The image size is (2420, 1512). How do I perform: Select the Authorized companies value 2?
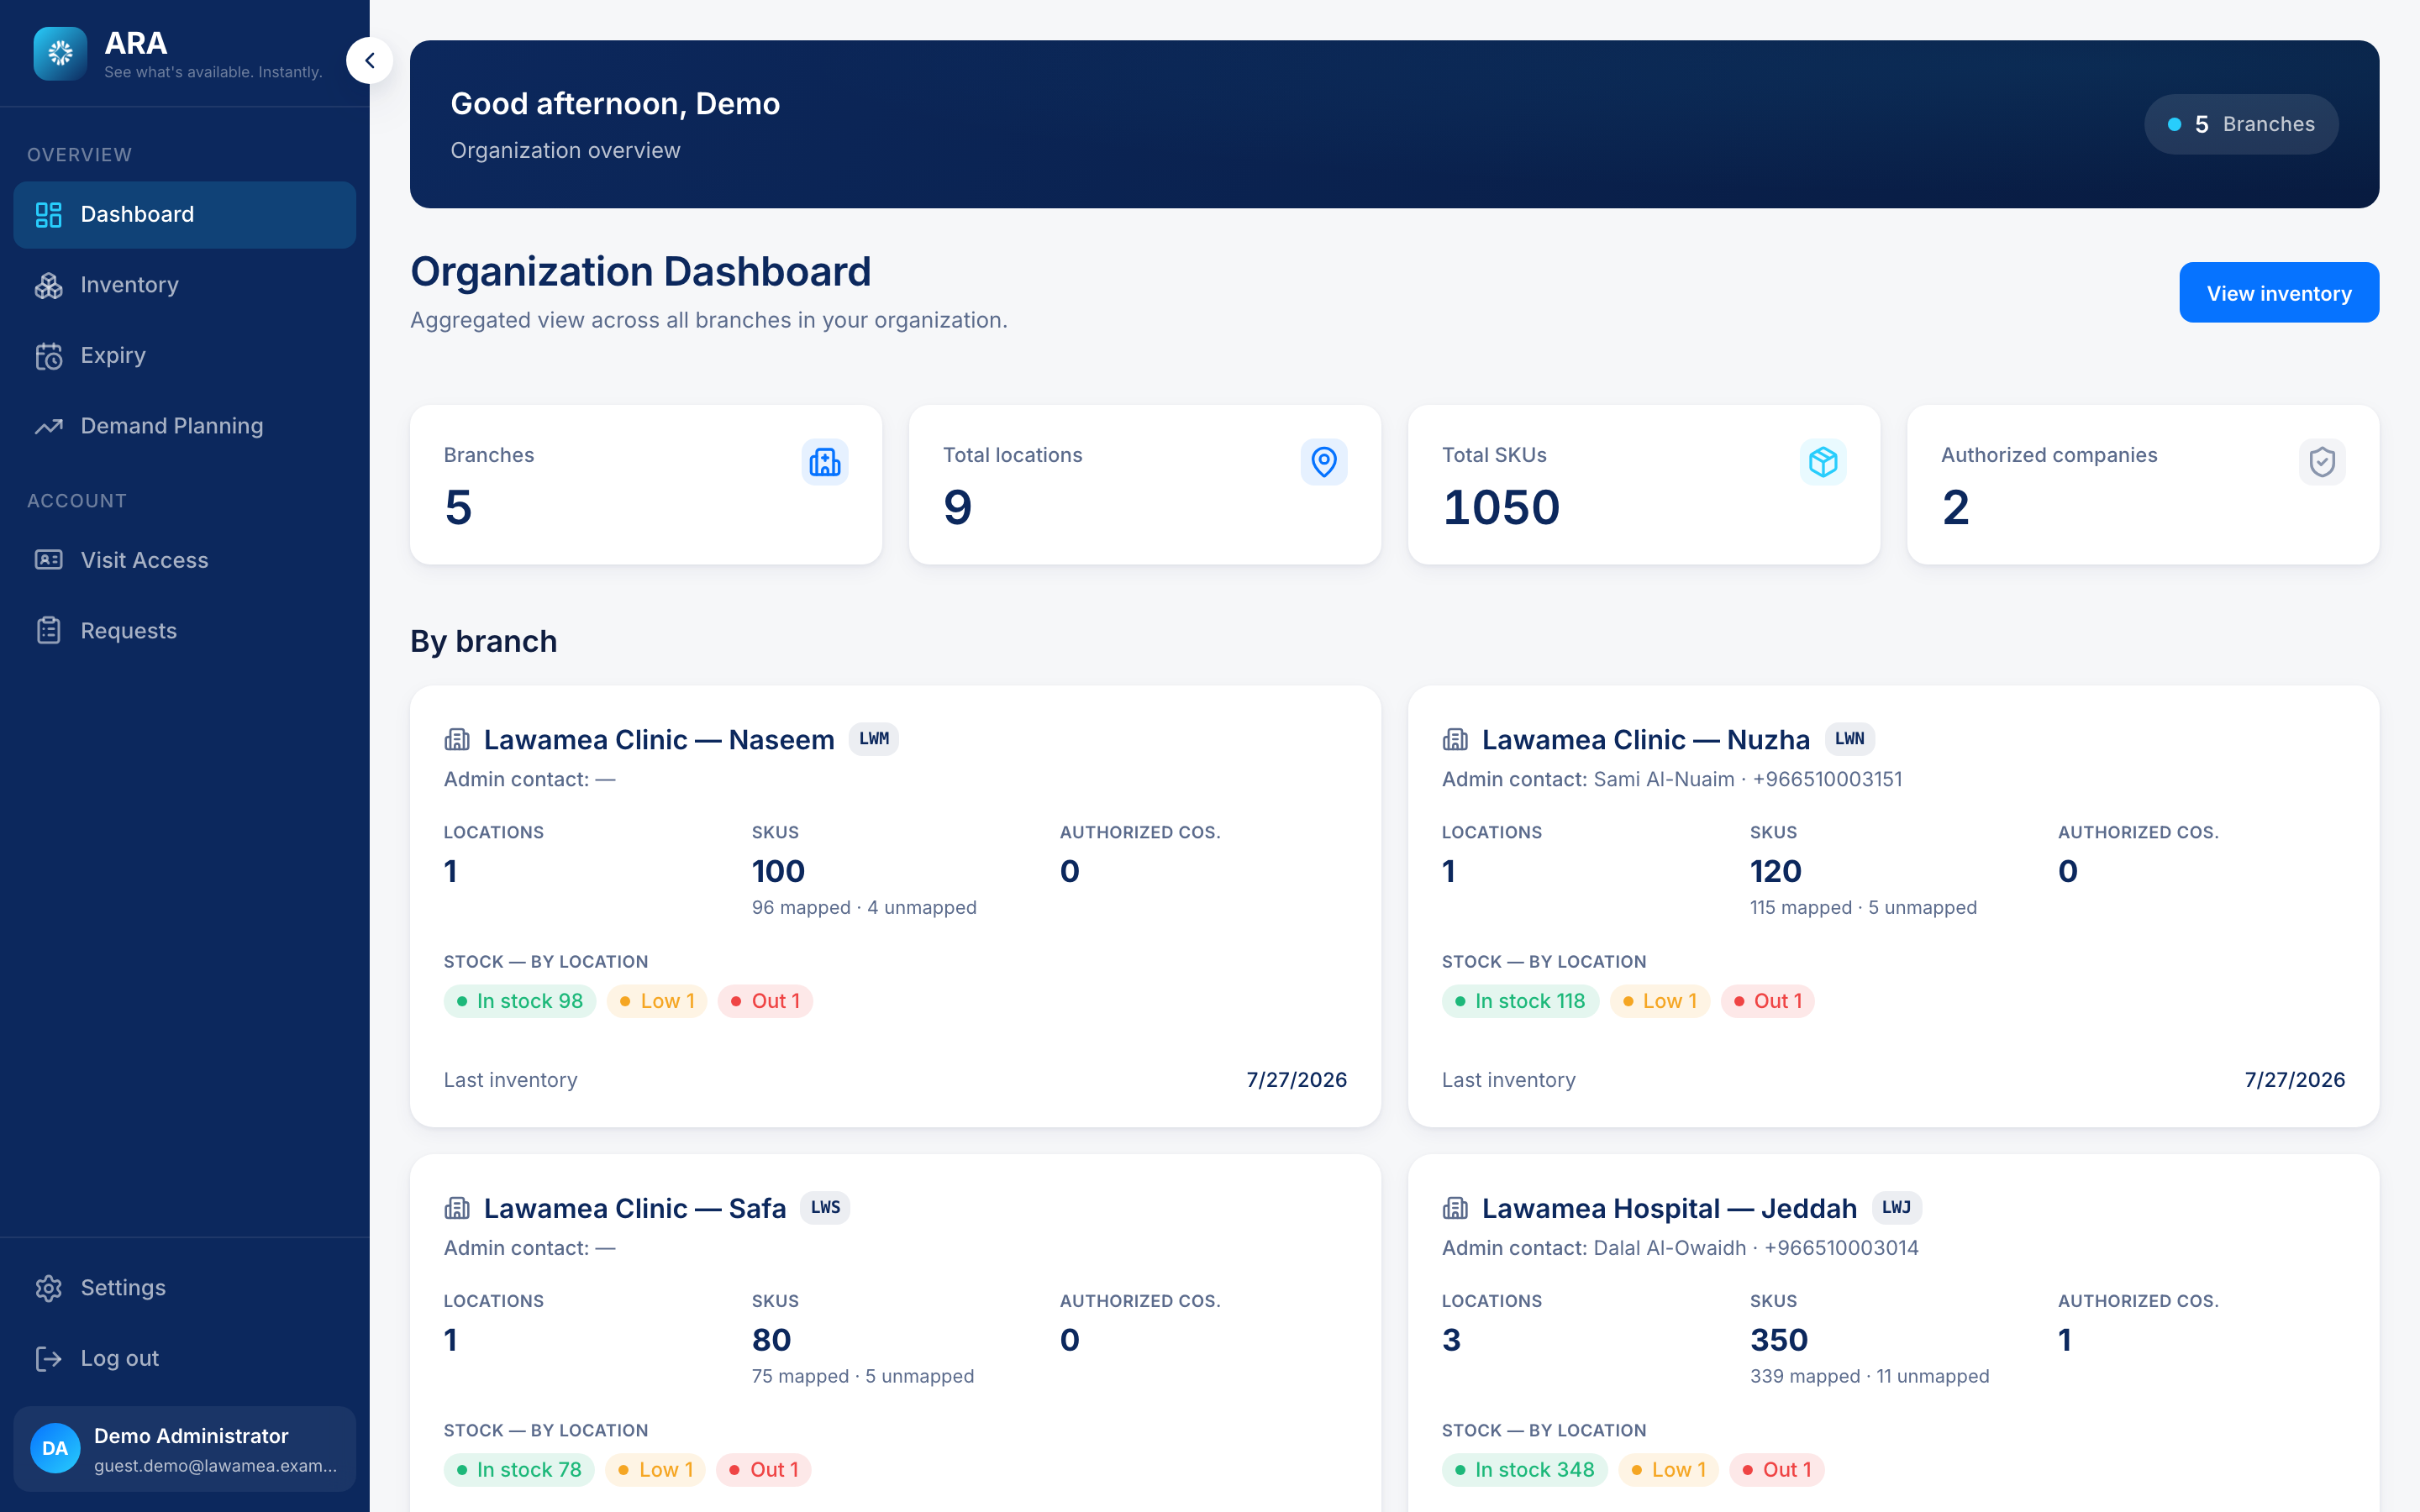(1956, 508)
